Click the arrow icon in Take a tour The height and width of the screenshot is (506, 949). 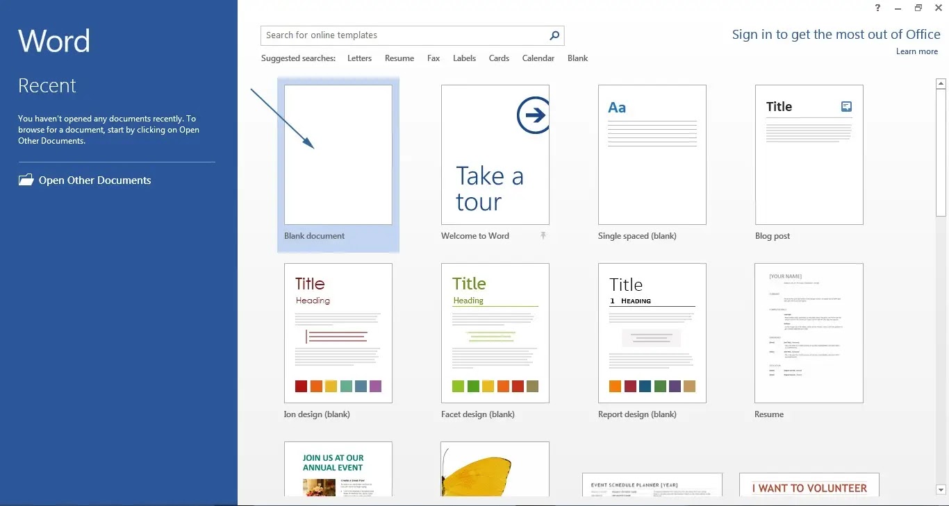tap(534, 116)
